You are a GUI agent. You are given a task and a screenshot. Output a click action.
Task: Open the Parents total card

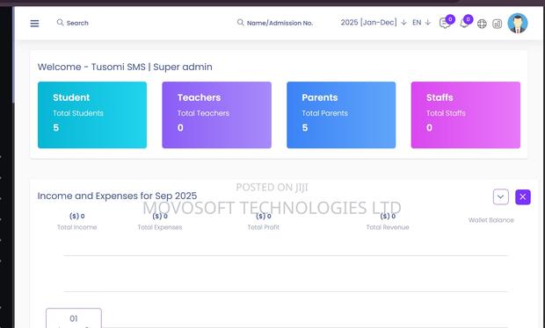pos(341,115)
